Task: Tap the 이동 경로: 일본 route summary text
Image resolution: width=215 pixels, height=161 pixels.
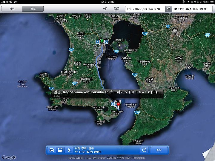Action: tap(84, 148)
